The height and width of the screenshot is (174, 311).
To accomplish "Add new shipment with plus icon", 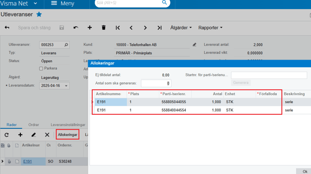I will pos(90,28).
